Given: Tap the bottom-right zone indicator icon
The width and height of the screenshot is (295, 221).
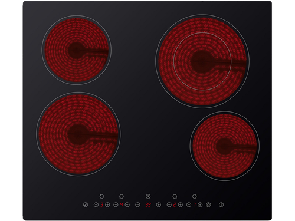Looking at the screenshot, I should [x=175, y=196].
